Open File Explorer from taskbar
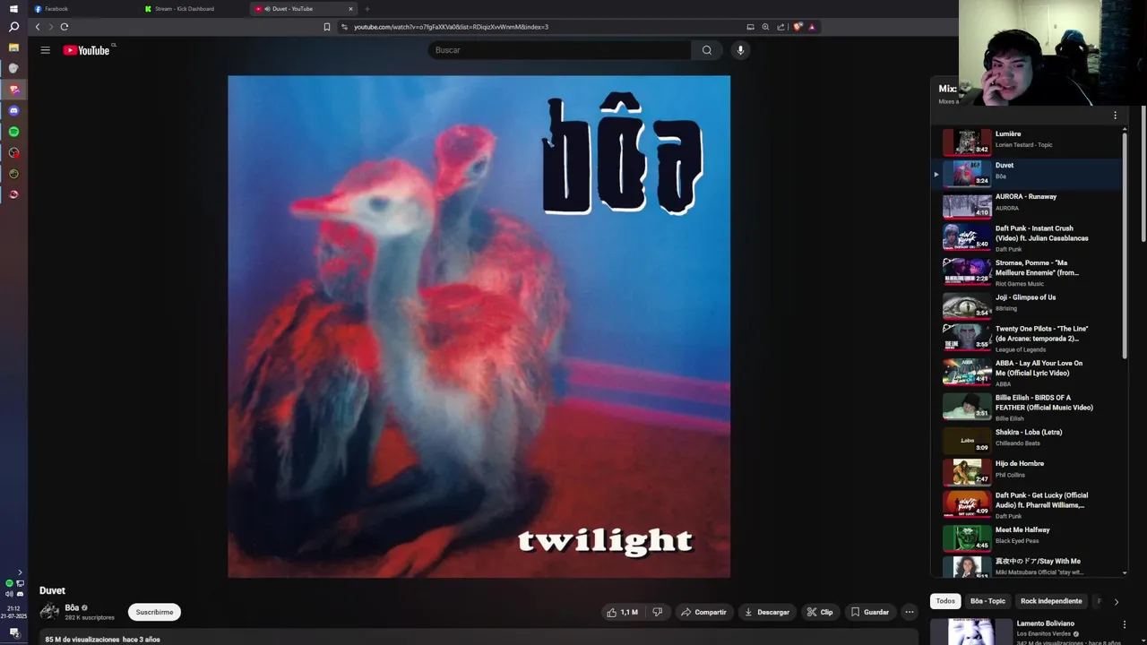This screenshot has width=1147, height=645. (x=13, y=47)
